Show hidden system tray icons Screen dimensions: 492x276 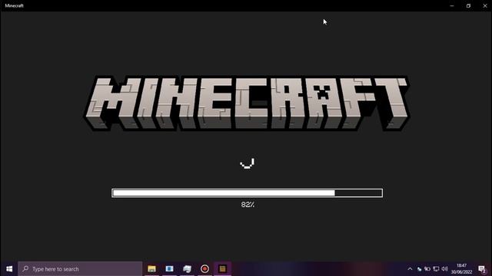pyautogui.click(x=410, y=269)
